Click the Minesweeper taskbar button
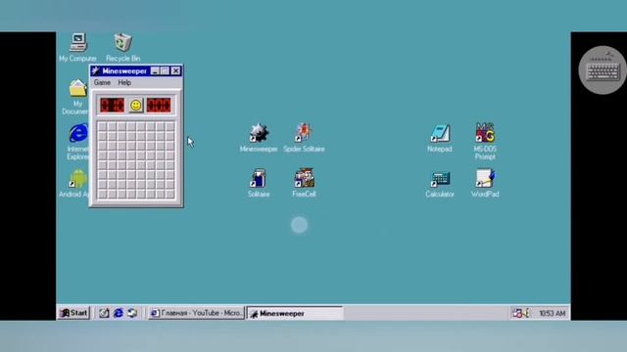Image resolution: width=627 pixels, height=352 pixels. pyautogui.click(x=295, y=313)
